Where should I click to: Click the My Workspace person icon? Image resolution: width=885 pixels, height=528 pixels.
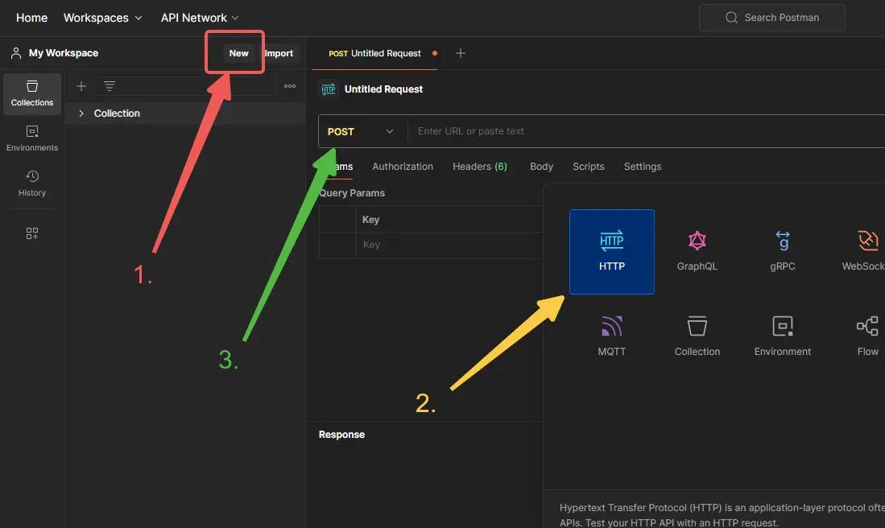click(16, 53)
